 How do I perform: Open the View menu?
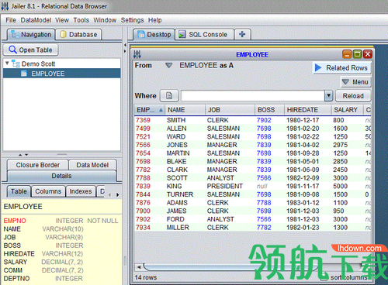coord(62,20)
